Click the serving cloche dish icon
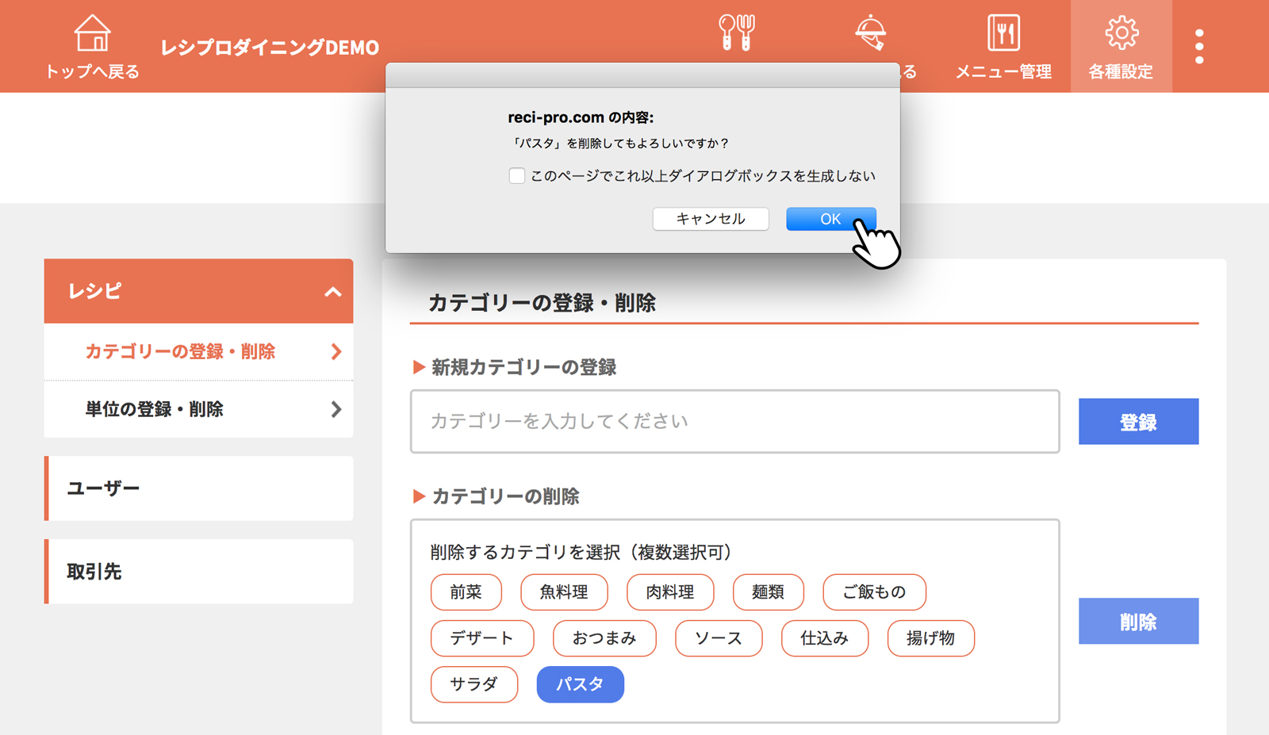The height and width of the screenshot is (735, 1269). click(870, 33)
